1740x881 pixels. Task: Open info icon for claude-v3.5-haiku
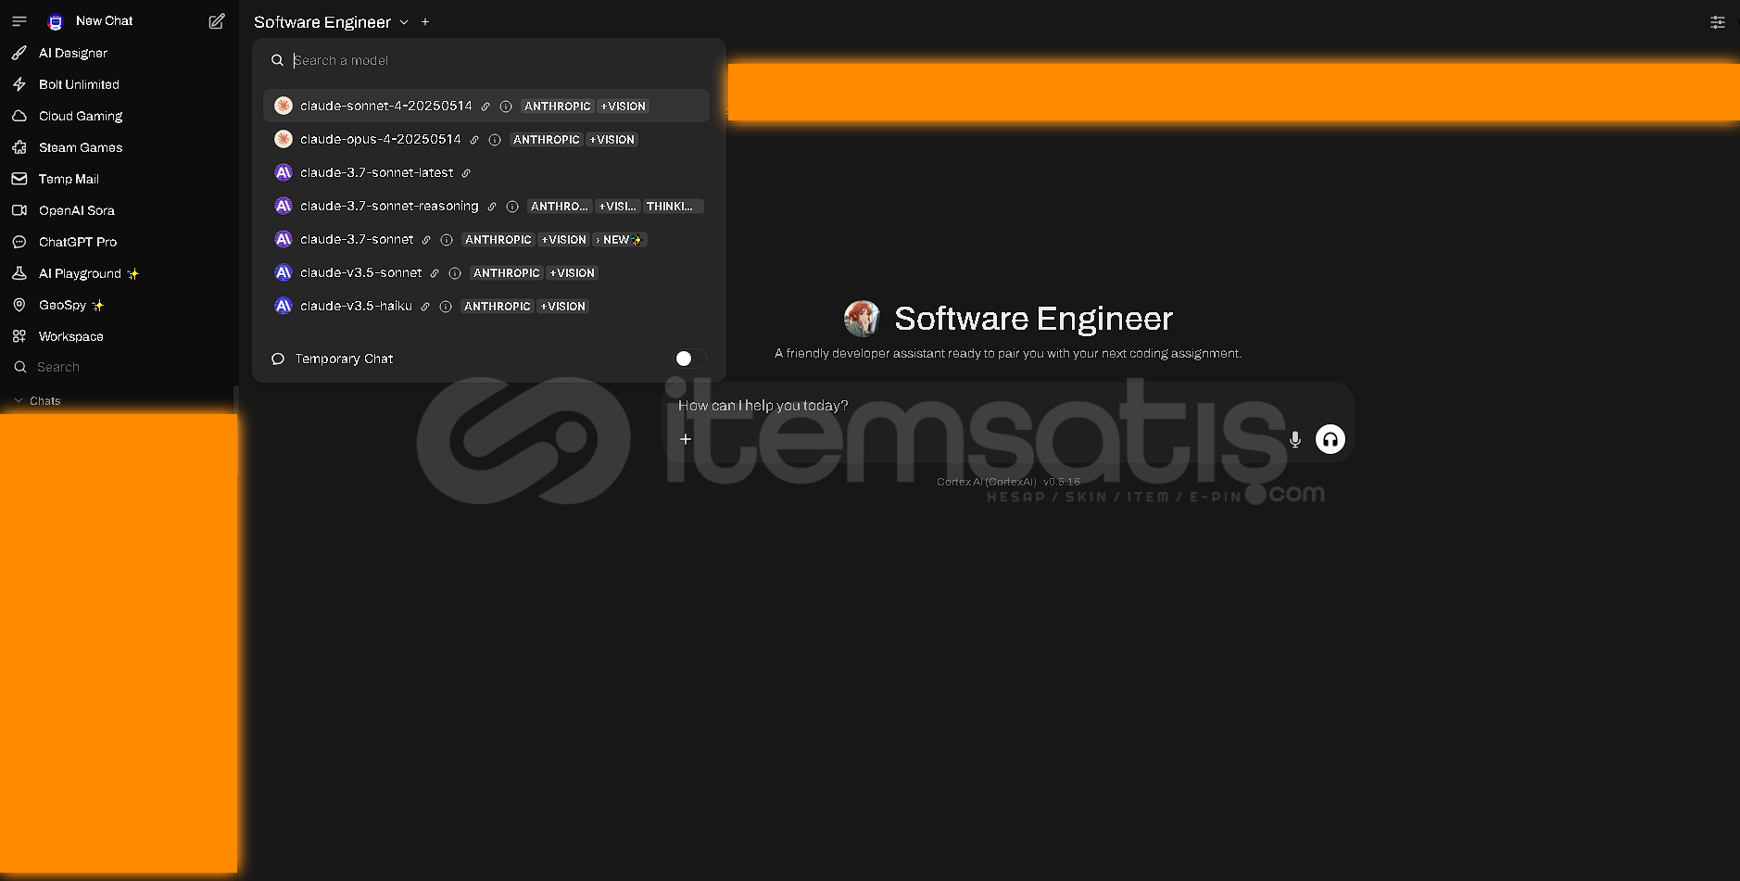[446, 307]
